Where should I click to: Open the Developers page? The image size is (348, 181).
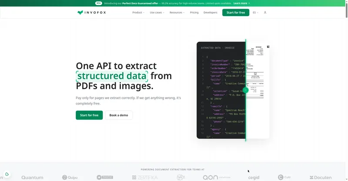211,13
